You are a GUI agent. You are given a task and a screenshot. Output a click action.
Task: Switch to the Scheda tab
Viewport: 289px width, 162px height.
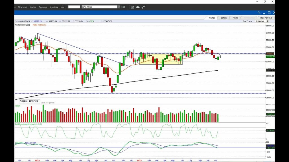pyautogui.click(x=224, y=18)
